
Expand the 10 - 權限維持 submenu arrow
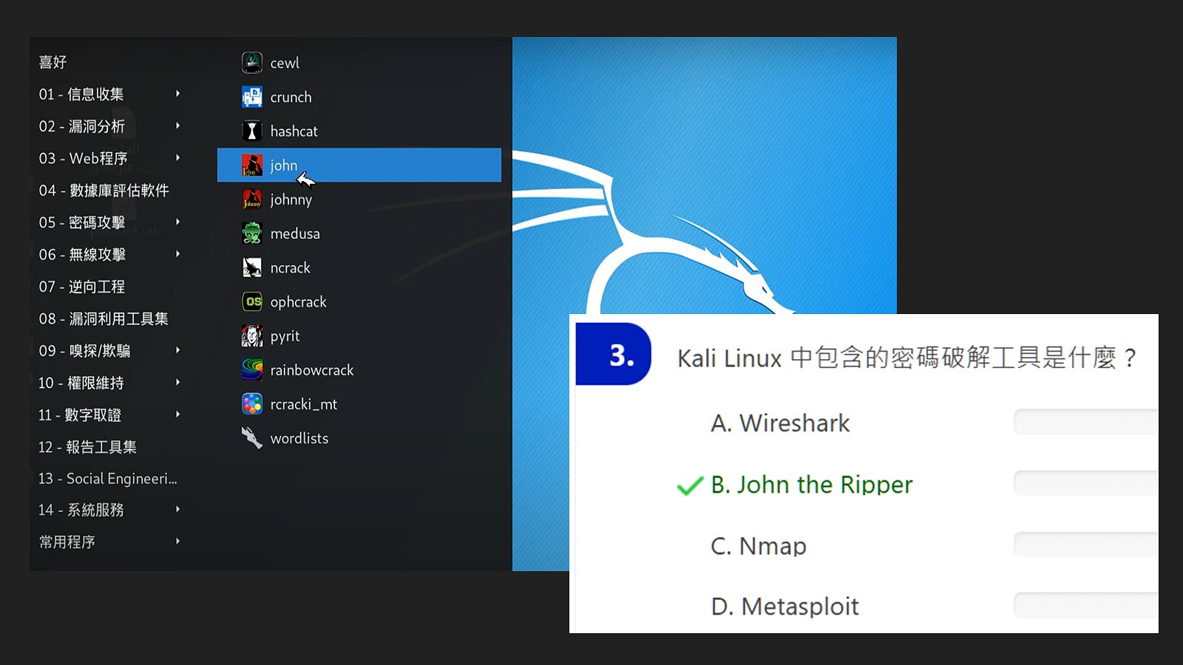(177, 382)
